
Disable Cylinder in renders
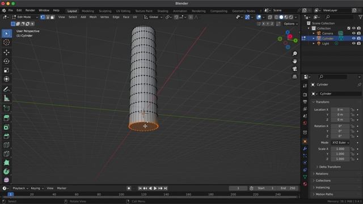(x=359, y=39)
